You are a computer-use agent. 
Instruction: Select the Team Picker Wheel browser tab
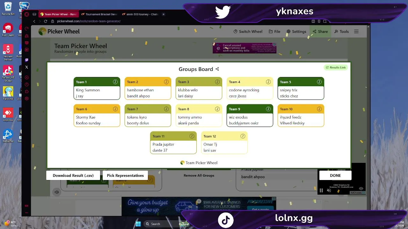[59, 14]
